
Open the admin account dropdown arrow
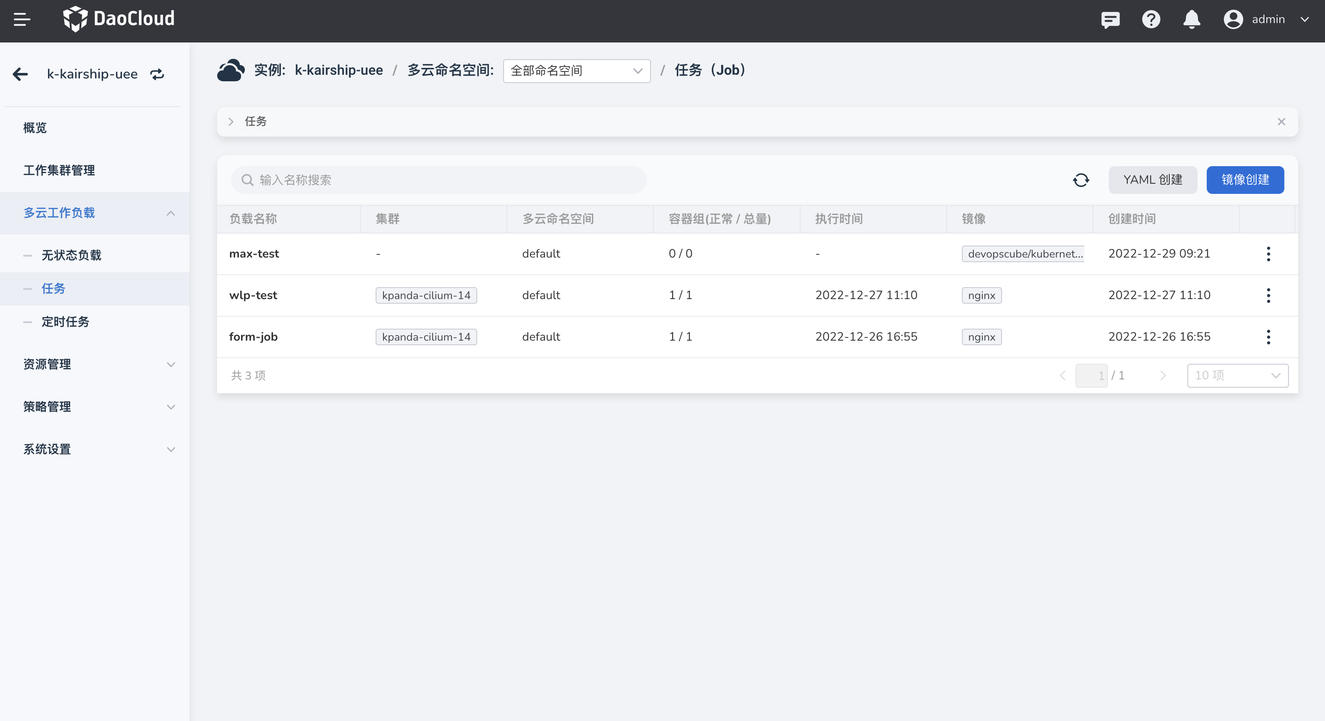pos(1304,19)
